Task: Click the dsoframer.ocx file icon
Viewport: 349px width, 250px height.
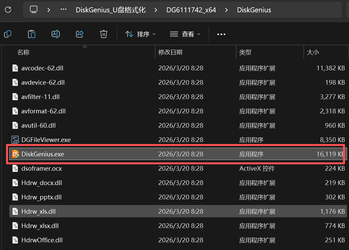Action: point(15,169)
